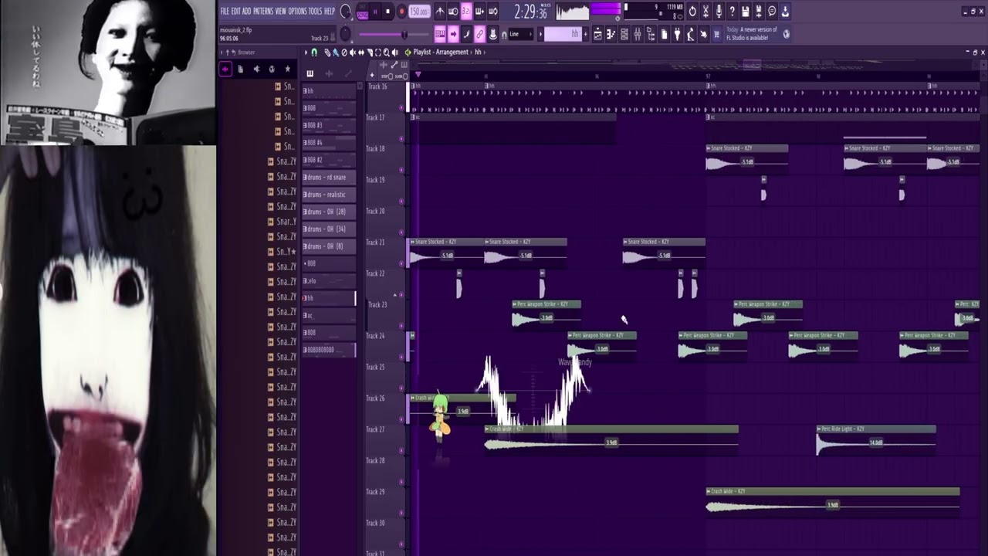Click the export/render save-as icon
Screen dimensions: 988x556
(x=758, y=12)
